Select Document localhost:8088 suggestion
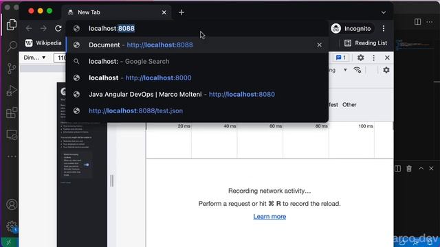 197,45
